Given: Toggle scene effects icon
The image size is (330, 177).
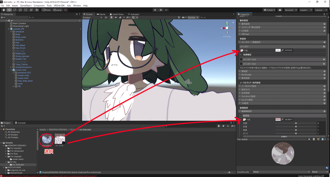Looking at the screenshot, I should 120,17.
